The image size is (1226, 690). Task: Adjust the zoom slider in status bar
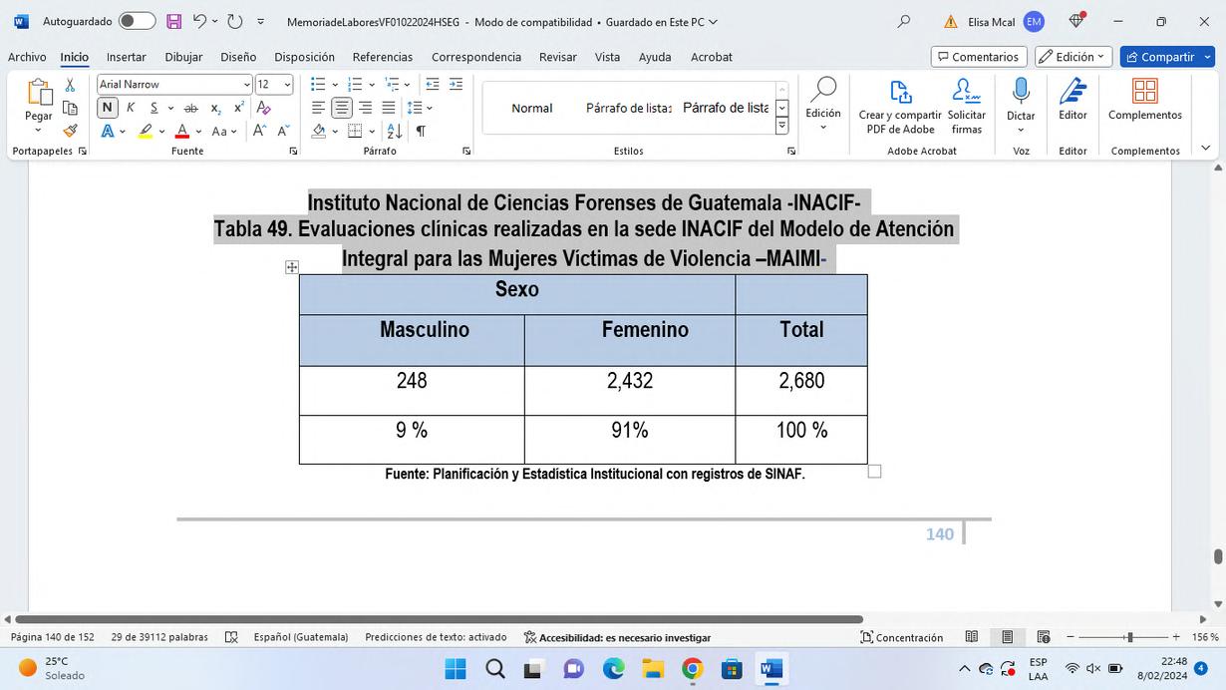click(x=1129, y=637)
